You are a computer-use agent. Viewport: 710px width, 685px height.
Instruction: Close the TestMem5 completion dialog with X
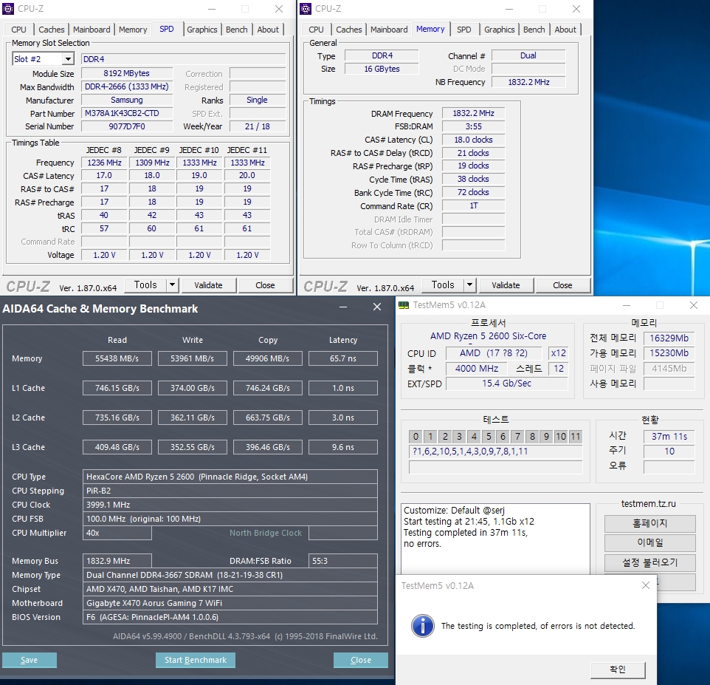click(x=646, y=585)
